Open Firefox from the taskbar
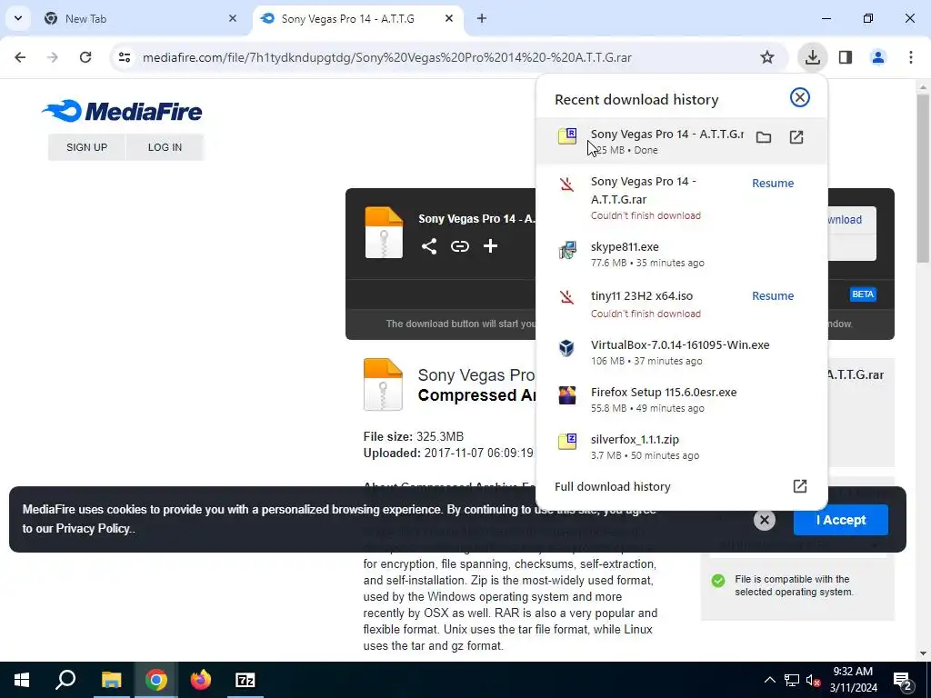This screenshot has width=931, height=698. [x=201, y=680]
